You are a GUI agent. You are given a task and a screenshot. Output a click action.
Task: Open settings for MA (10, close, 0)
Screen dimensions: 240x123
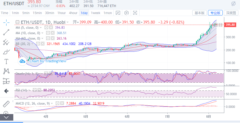pos(48,33)
